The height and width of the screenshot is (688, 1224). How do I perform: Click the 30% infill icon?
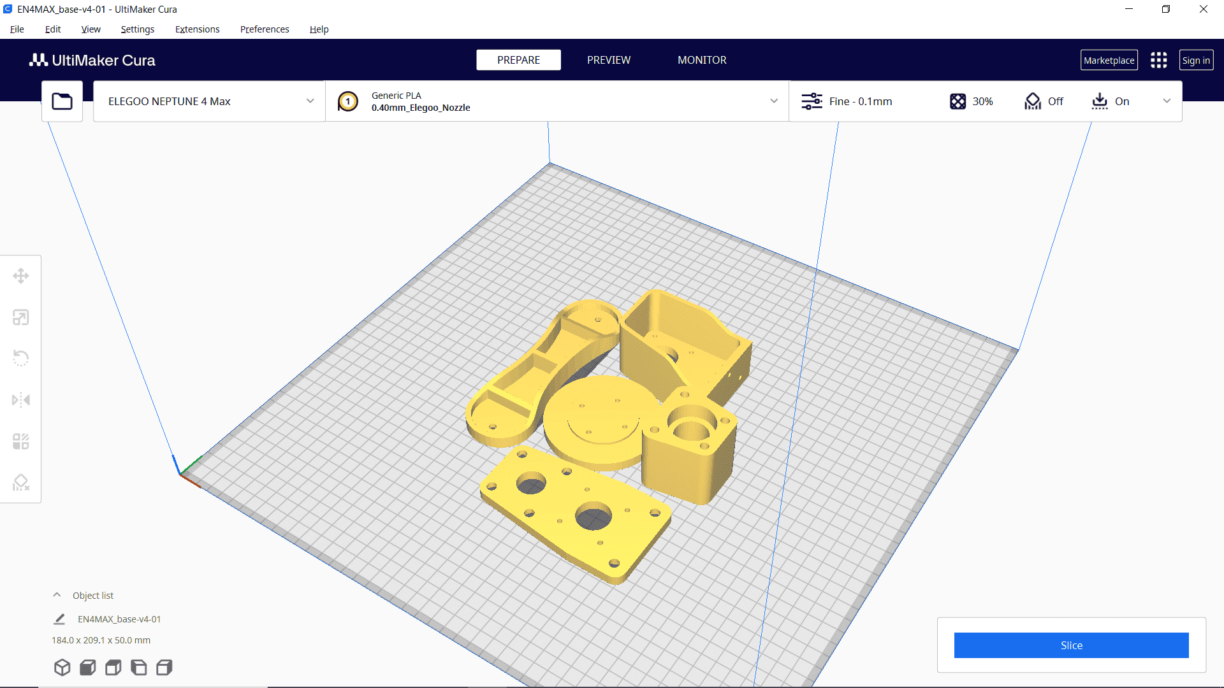pyautogui.click(x=958, y=101)
